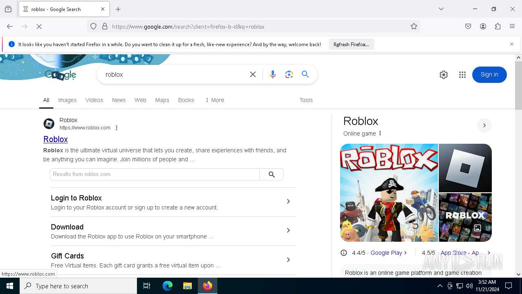The image size is (522, 294).
Task: Open Gift Cards sitelink
Action: (67, 256)
